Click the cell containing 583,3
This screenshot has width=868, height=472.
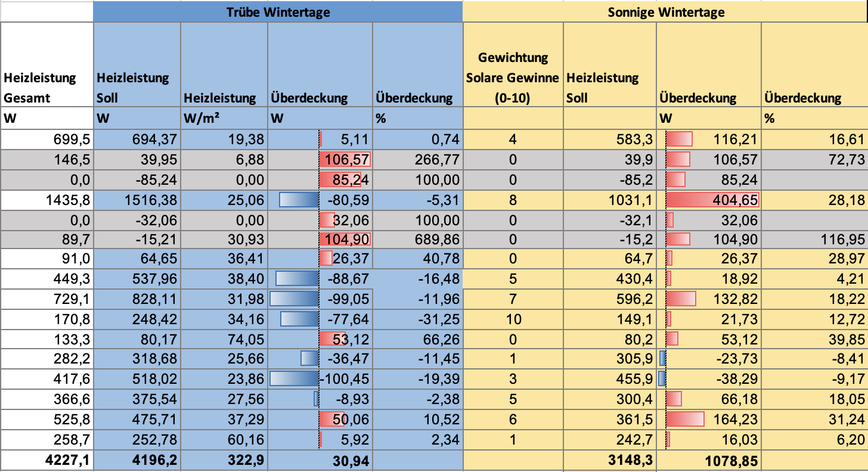coord(610,139)
